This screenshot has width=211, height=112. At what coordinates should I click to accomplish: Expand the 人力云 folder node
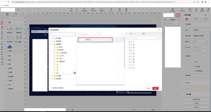pyautogui.click(x=55, y=59)
